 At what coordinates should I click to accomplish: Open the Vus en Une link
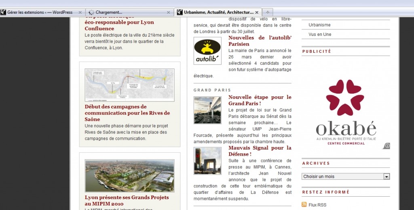(x=320, y=34)
